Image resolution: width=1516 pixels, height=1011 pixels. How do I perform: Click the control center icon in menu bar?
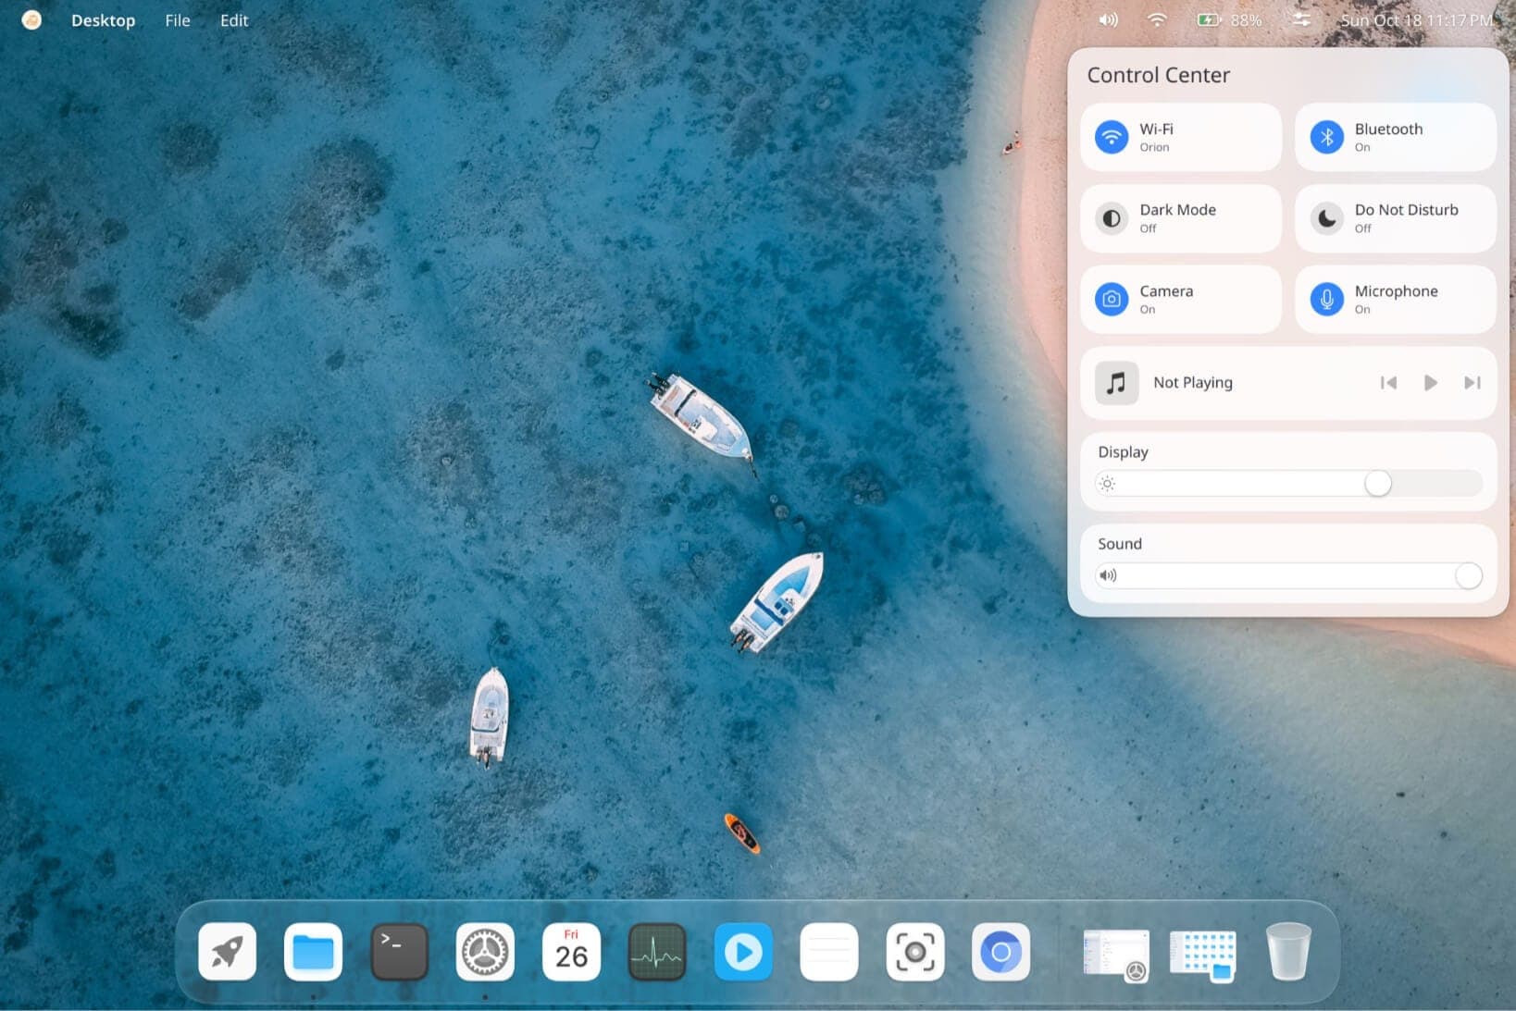click(x=1301, y=19)
